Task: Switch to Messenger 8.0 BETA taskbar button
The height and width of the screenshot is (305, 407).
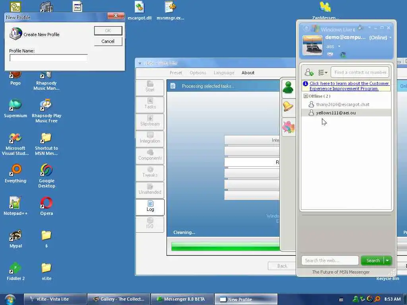Action: [182, 299]
